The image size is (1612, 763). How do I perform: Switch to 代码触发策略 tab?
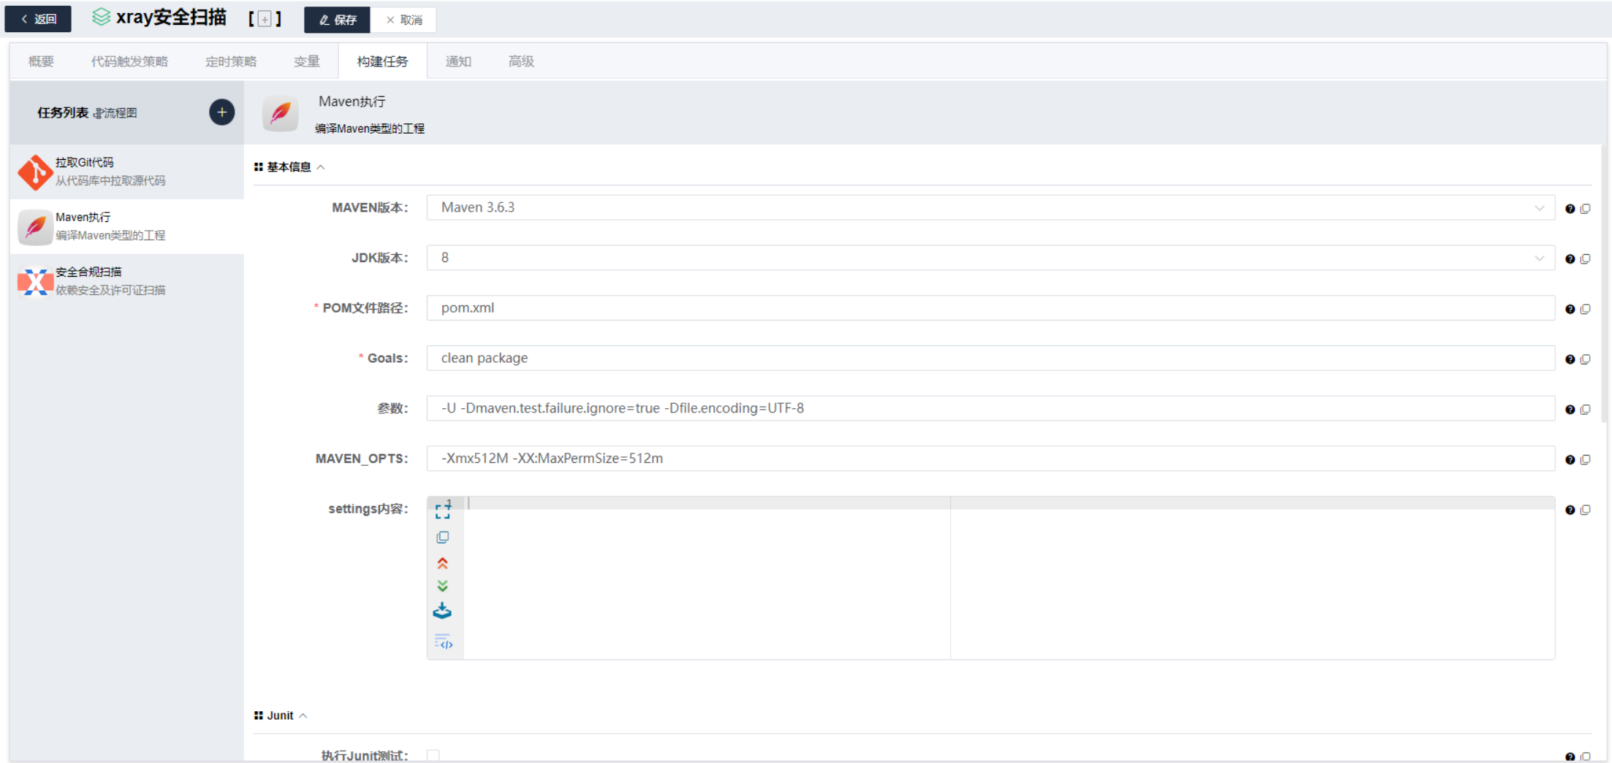tap(129, 61)
